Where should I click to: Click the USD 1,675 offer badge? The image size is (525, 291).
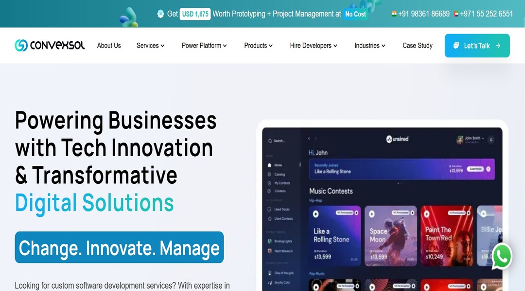(195, 14)
